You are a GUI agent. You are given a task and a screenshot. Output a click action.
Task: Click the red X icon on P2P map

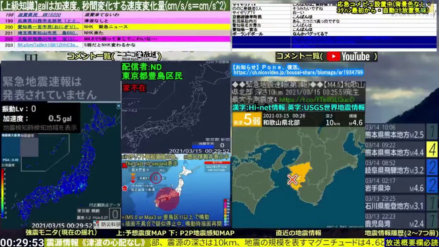(x=124, y=165)
